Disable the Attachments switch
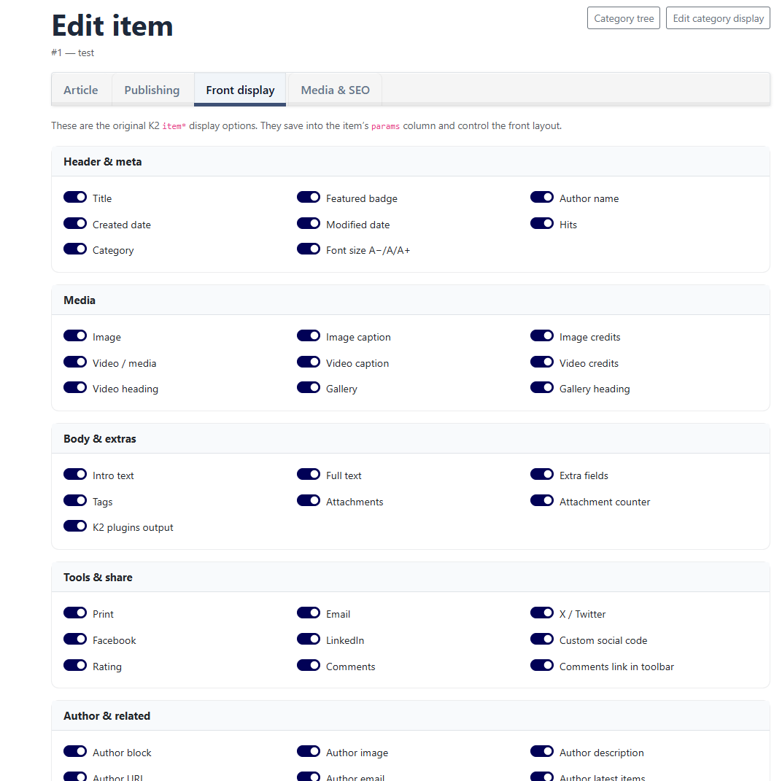Screen dimensions: 774x781 pyautogui.click(x=309, y=500)
